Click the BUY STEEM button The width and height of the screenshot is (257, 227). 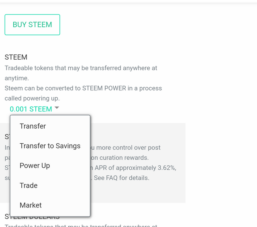(x=32, y=25)
